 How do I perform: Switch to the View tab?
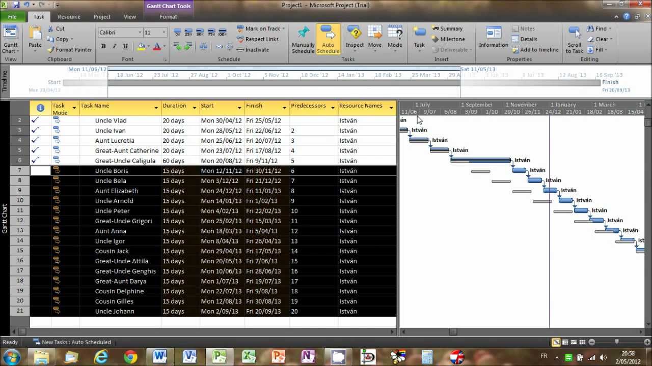click(130, 17)
